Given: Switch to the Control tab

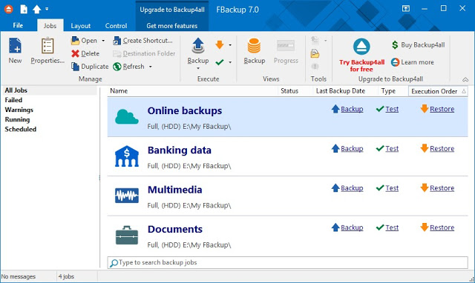Looking at the screenshot, I should 116,26.
